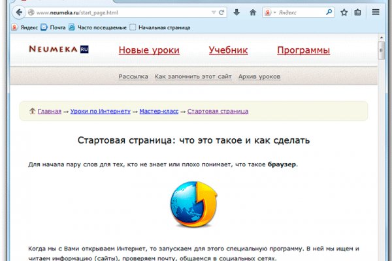Go to the browser home page icon
The height and width of the screenshot is (261, 392).
(x=252, y=12)
